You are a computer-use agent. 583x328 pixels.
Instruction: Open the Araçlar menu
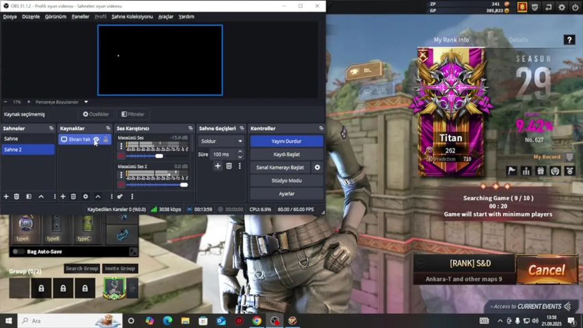coord(166,16)
